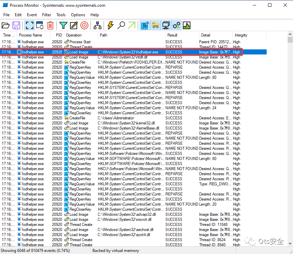
Task: Click the Process Monitor title bar icon
Action: tap(5, 5)
